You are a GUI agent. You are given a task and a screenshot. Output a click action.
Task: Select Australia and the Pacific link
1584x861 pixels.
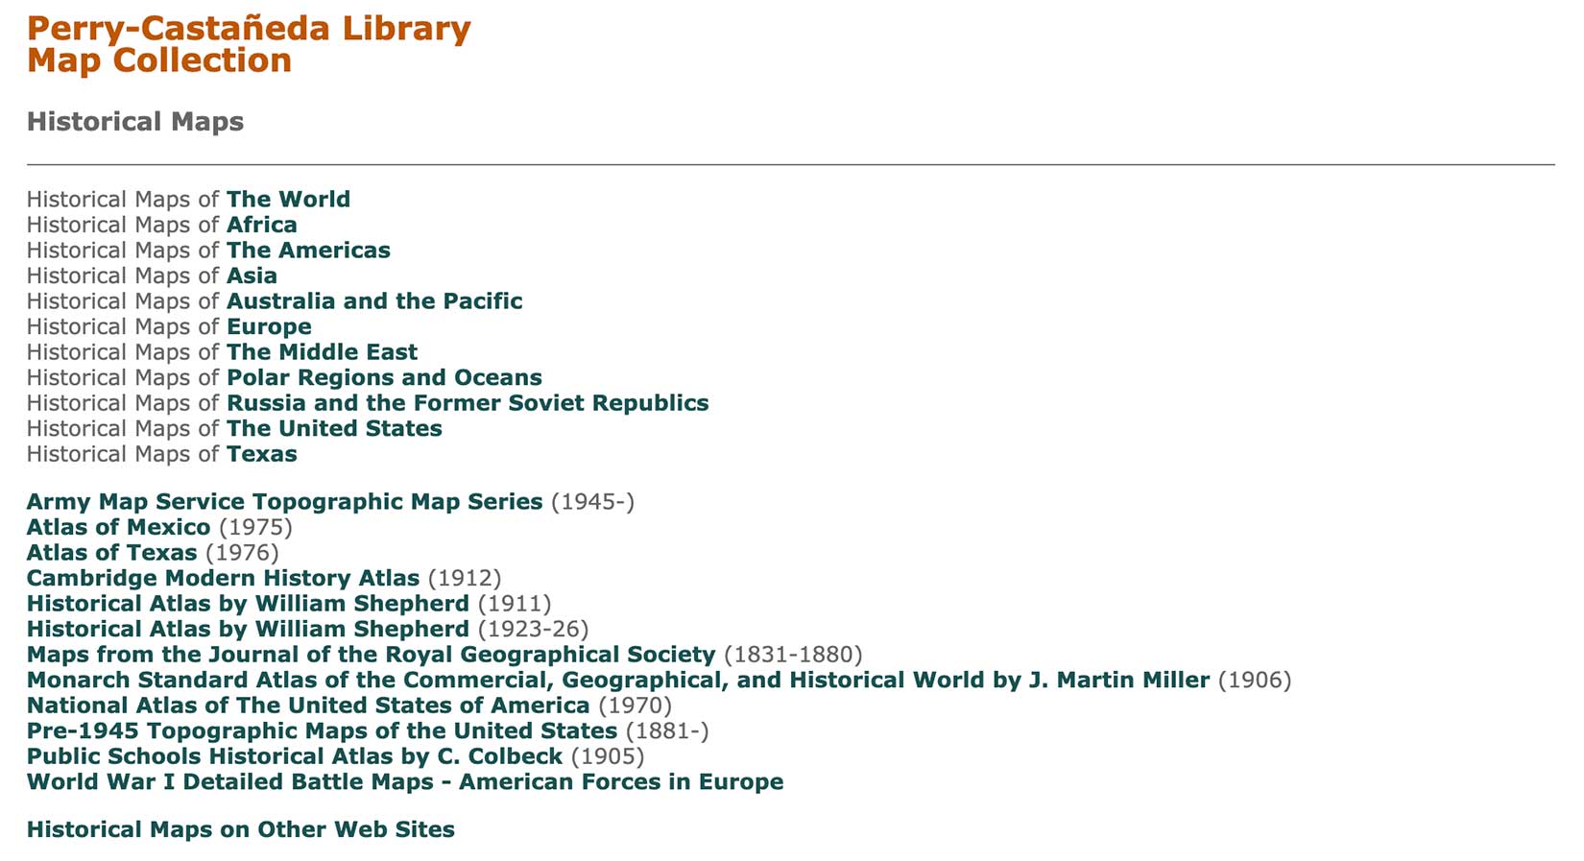tap(374, 301)
